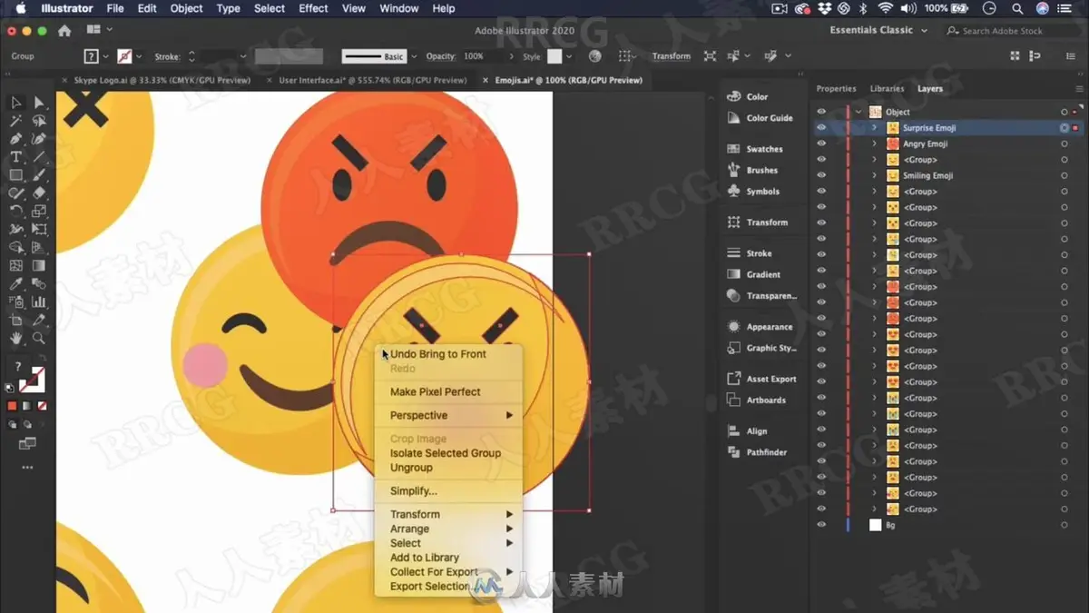
Task: Open the Essentials Classic workspace dropdown
Action: tap(878, 30)
